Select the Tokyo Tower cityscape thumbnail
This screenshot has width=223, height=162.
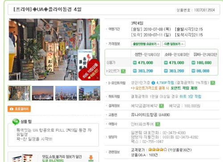66,93
